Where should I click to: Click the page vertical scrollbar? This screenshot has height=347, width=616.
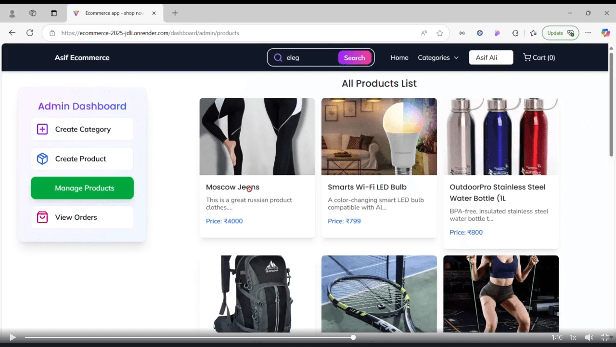[611, 105]
